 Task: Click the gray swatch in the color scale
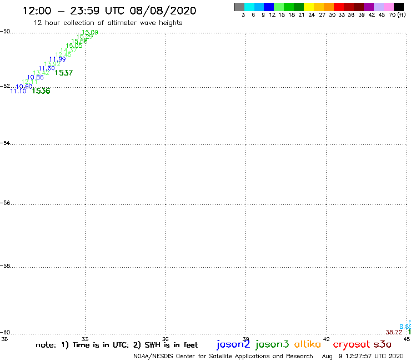[x=239, y=7]
